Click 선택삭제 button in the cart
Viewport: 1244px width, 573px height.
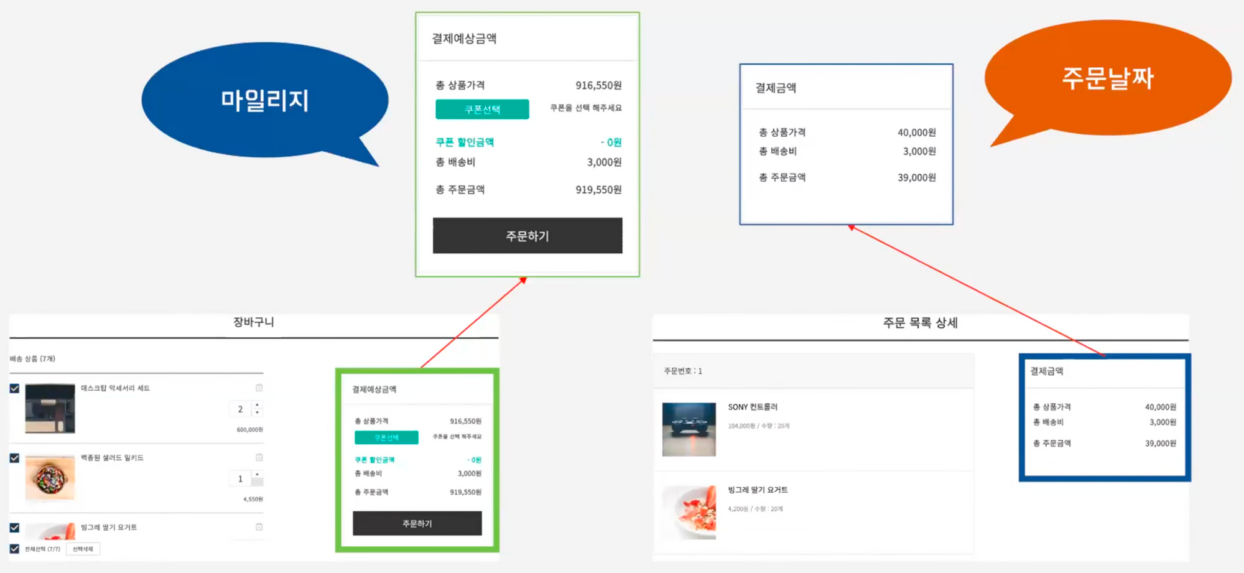tap(83, 549)
